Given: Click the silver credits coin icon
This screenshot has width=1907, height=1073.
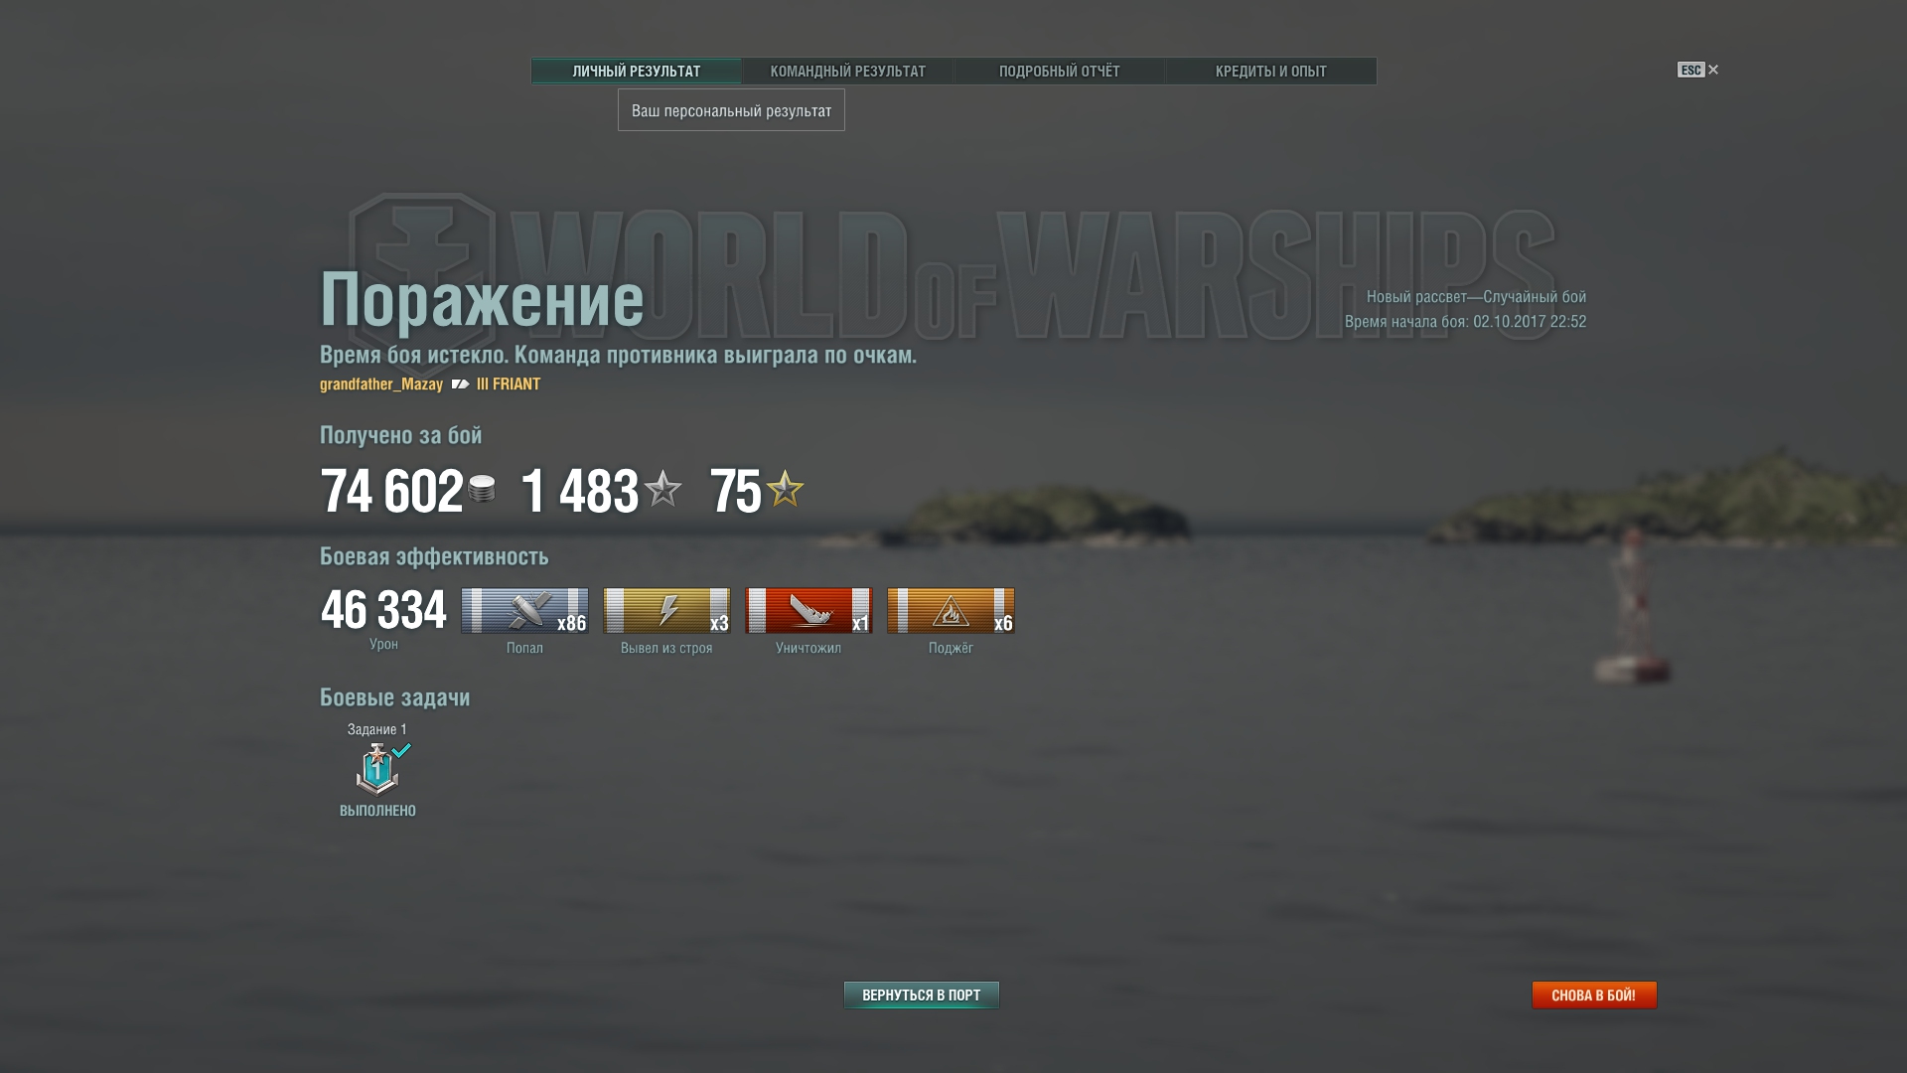Looking at the screenshot, I should pos(482,489).
